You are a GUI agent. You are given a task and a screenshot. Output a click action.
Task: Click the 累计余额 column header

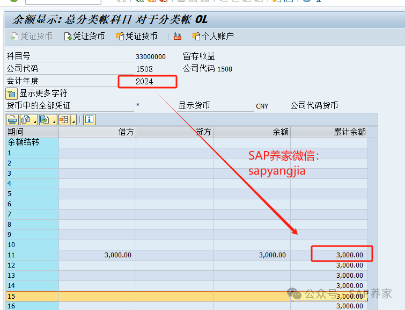[329, 132]
